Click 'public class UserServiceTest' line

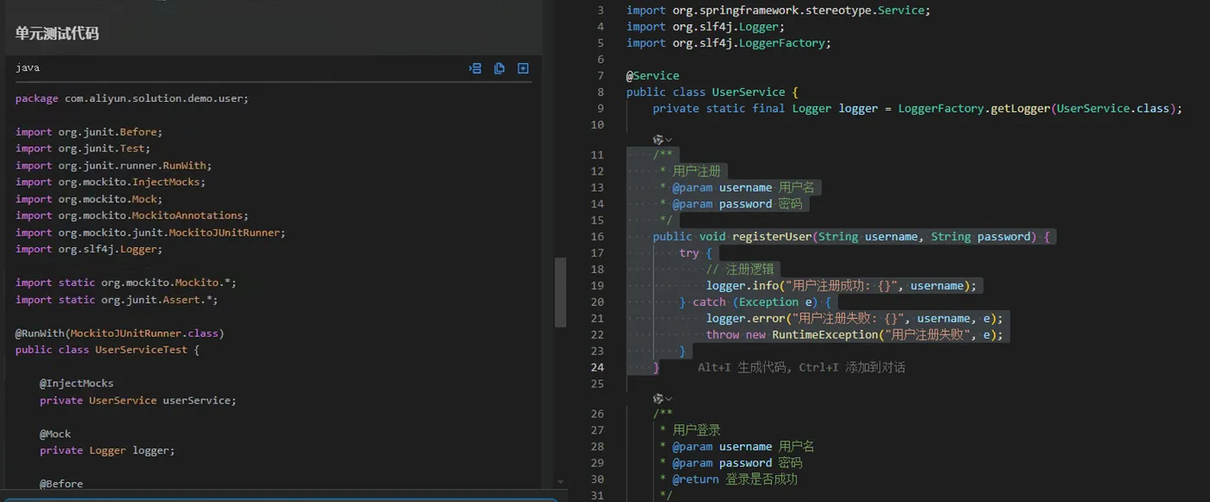coord(107,350)
